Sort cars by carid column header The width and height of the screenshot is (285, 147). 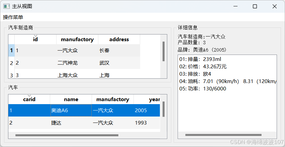click(x=29, y=99)
